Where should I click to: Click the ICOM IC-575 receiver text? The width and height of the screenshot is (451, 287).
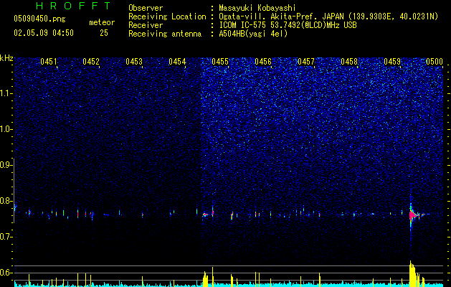(288, 25)
